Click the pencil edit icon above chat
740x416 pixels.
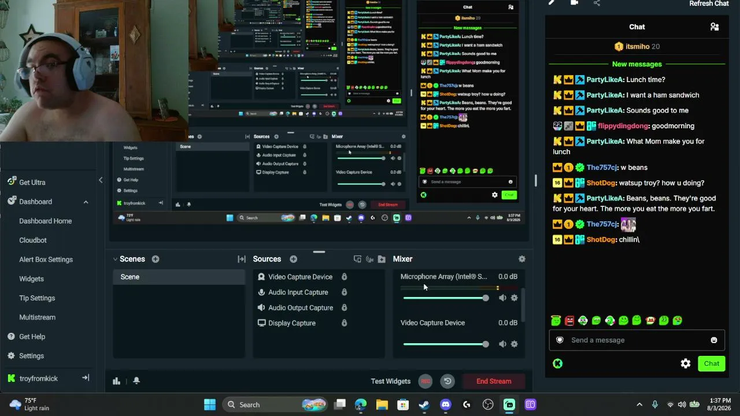coord(552,2)
